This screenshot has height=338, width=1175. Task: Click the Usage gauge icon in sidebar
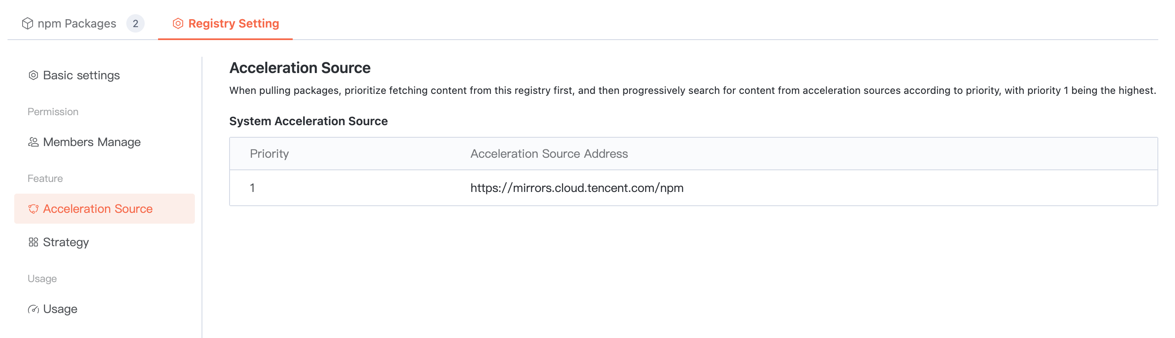point(33,309)
